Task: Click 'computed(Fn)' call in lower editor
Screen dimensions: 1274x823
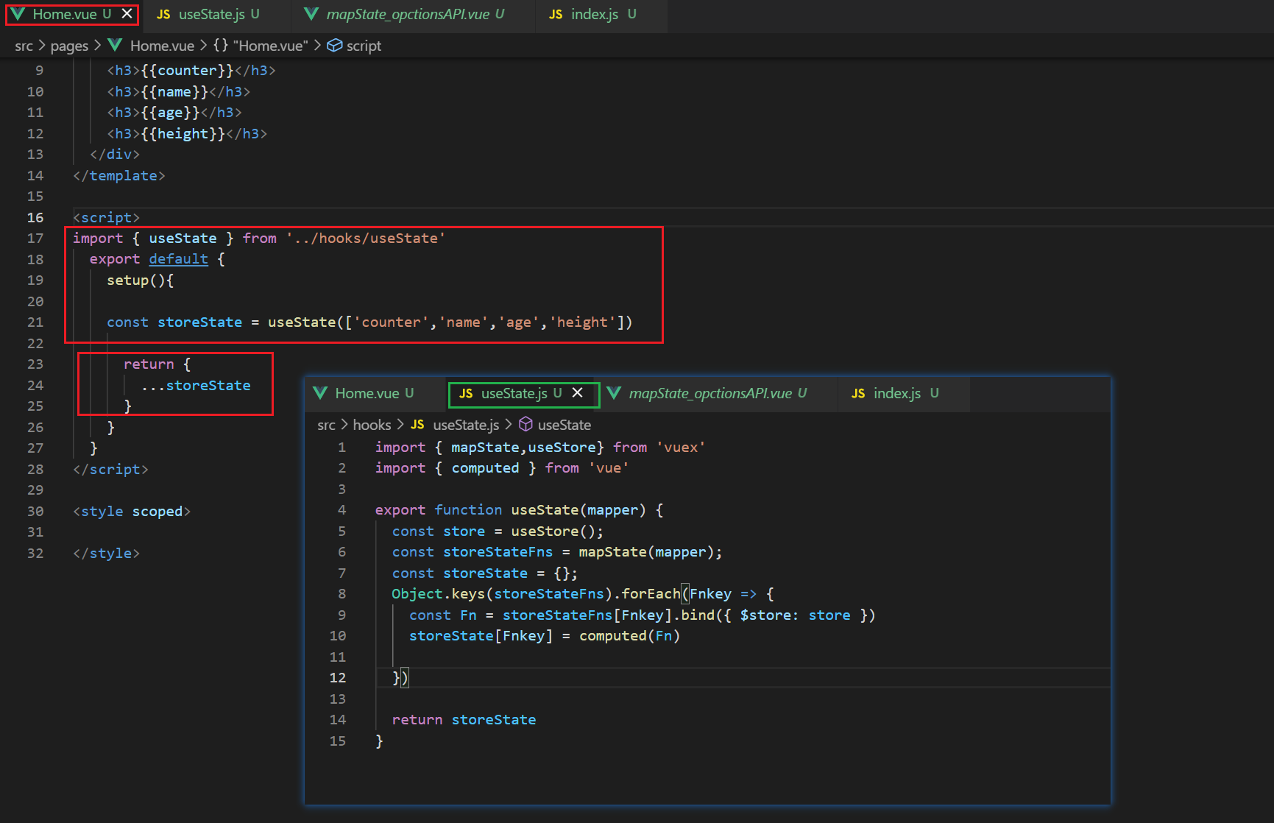Action: [629, 636]
